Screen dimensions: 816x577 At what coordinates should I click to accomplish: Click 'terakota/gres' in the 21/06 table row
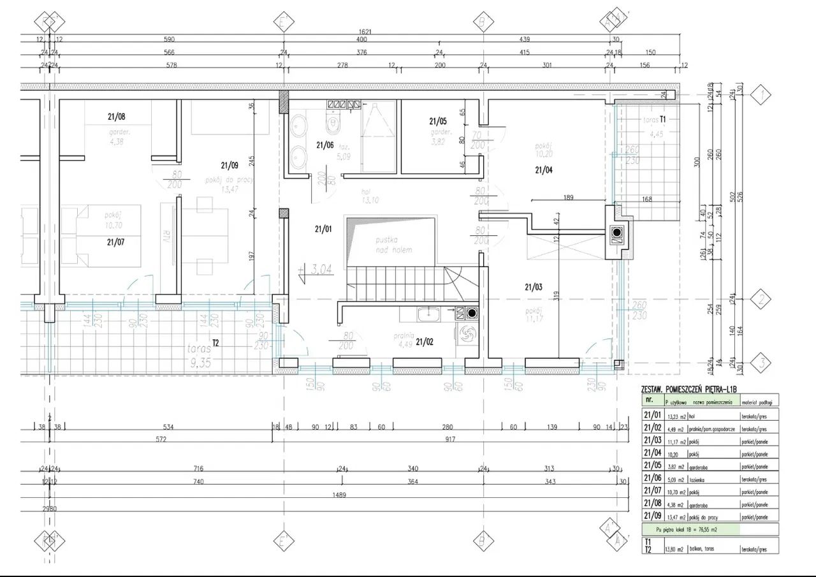(x=755, y=479)
